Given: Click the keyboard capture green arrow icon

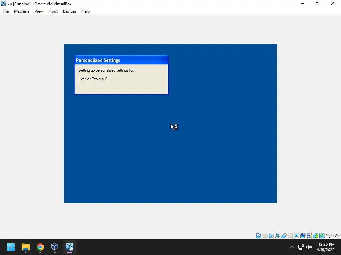Looking at the screenshot, I should [322, 236].
